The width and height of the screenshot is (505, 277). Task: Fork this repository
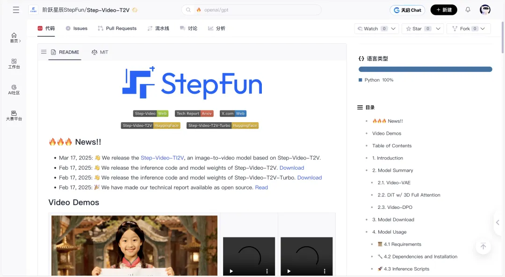465,28
